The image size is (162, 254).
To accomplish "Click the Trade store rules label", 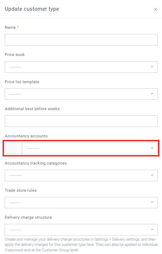I will 21,190.
